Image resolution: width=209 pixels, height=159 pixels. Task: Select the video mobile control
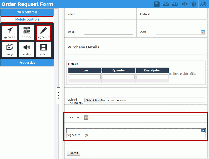pyautogui.click(x=44, y=50)
